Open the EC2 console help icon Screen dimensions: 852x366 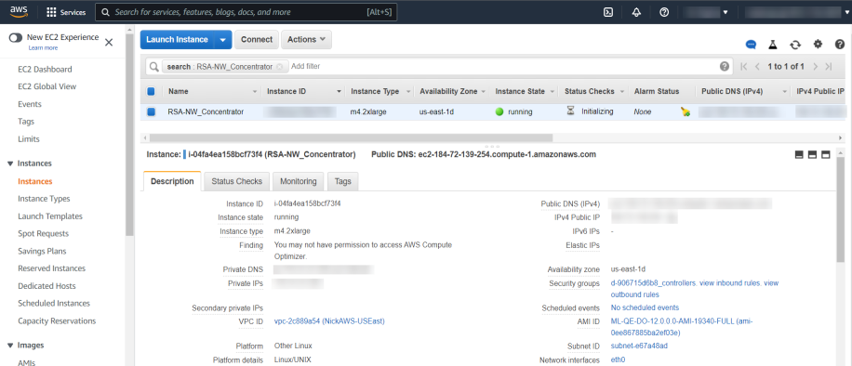(840, 44)
